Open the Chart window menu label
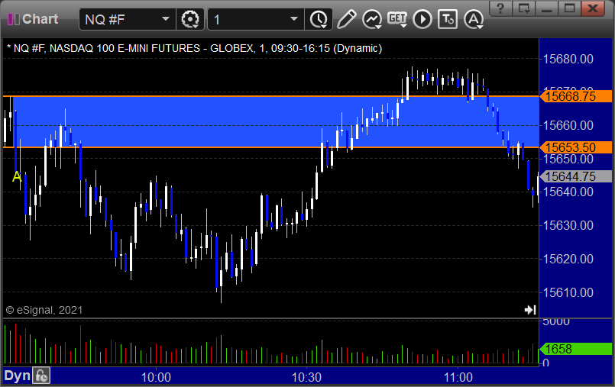 point(40,19)
